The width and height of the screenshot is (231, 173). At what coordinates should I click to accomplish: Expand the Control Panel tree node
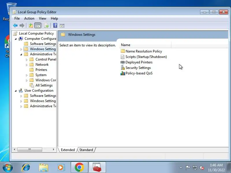tap(27, 60)
